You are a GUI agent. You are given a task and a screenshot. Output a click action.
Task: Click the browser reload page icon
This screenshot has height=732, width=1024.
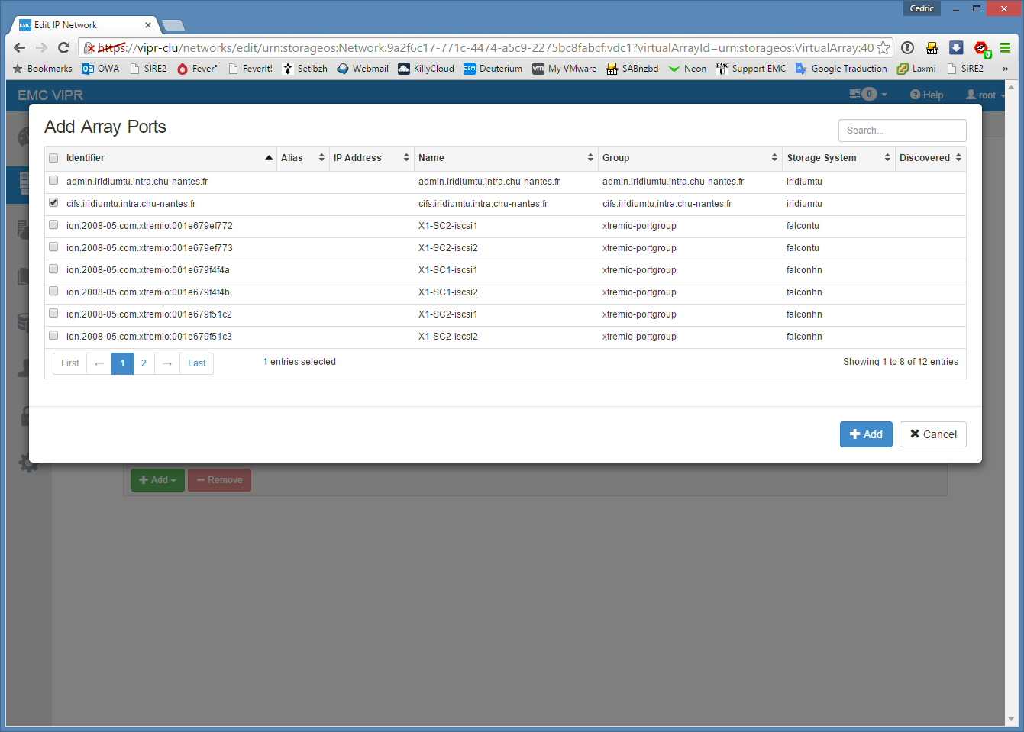pos(64,47)
